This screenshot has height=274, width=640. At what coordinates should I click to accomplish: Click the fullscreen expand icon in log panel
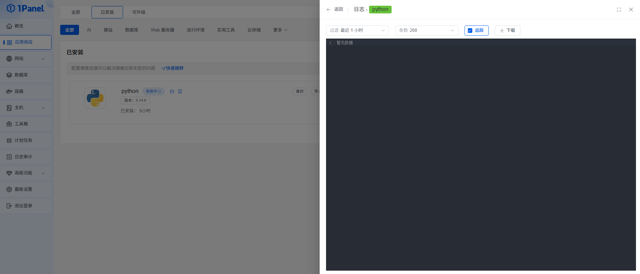point(619,10)
